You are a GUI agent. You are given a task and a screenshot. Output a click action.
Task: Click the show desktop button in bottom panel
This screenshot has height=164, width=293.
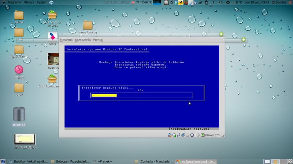point(3,161)
